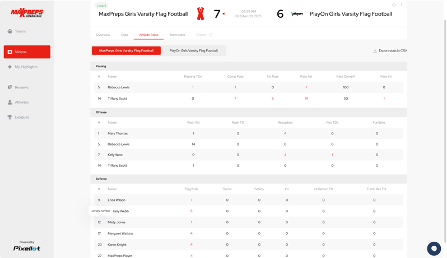Click the Videos camera icon
The image size is (447, 258).
pyautogui.click(x=10, y=52)
